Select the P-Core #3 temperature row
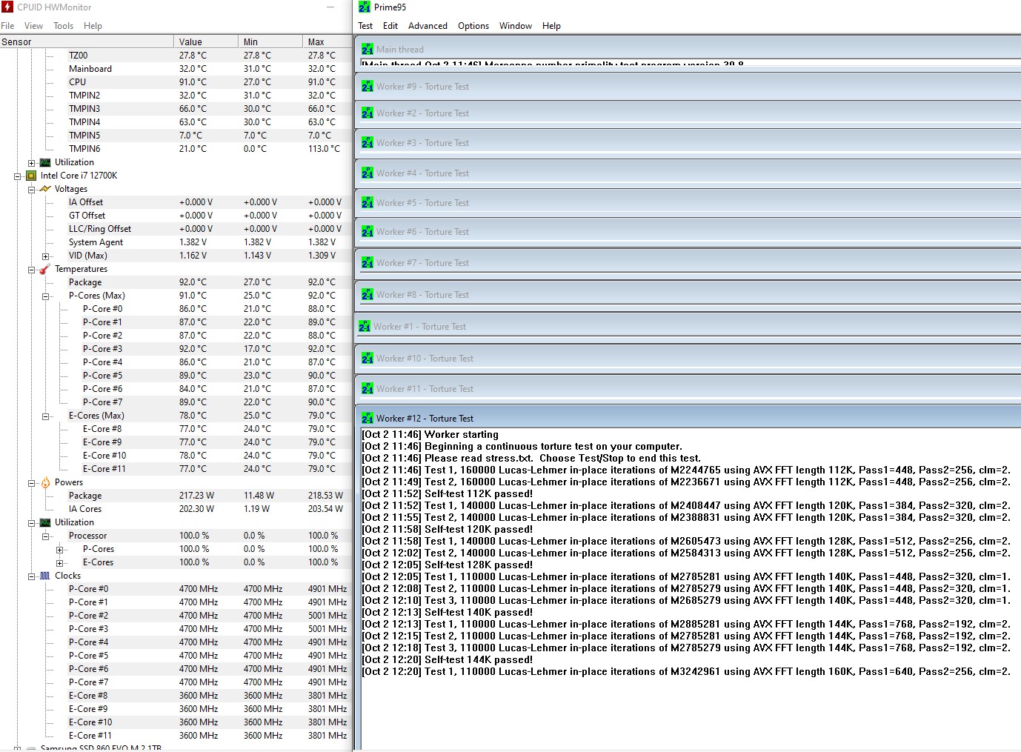Viewport: 1021px width, 752px height. tap(176, 349)
